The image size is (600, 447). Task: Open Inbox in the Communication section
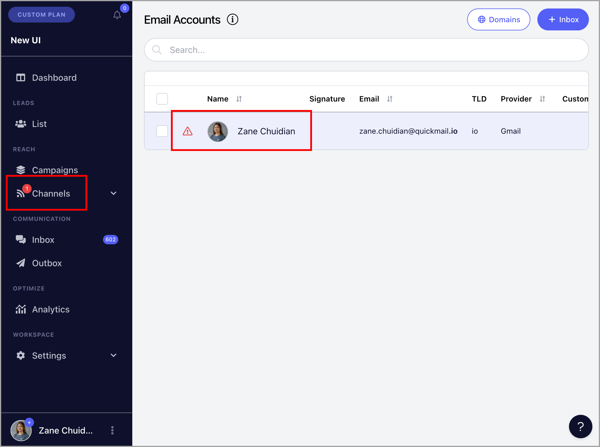click(x=43, y=240)
